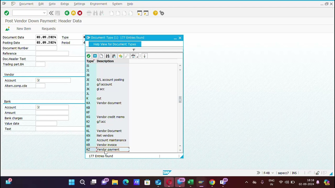Click the popup list scrollbar thumb
Screen dimensions: 335x188
[180, 100]
